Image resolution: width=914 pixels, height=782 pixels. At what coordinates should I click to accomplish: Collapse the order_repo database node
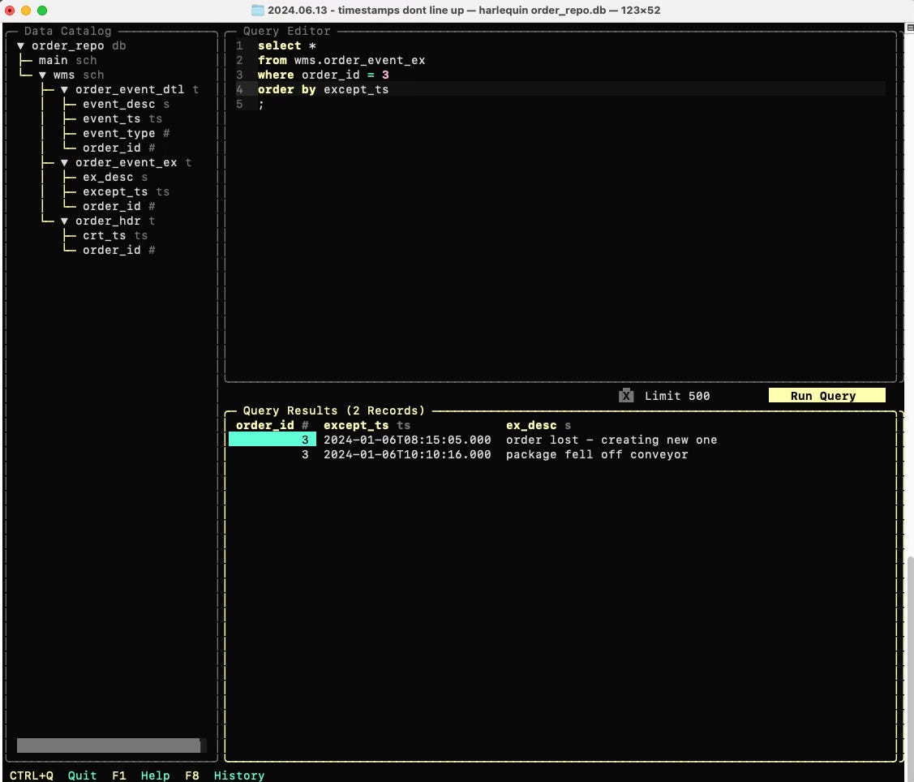click(x=20, y=45)
